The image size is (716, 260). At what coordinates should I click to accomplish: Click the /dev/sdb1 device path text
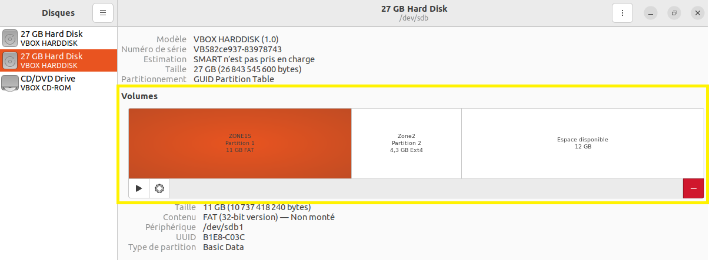click(x=223, y=227)
